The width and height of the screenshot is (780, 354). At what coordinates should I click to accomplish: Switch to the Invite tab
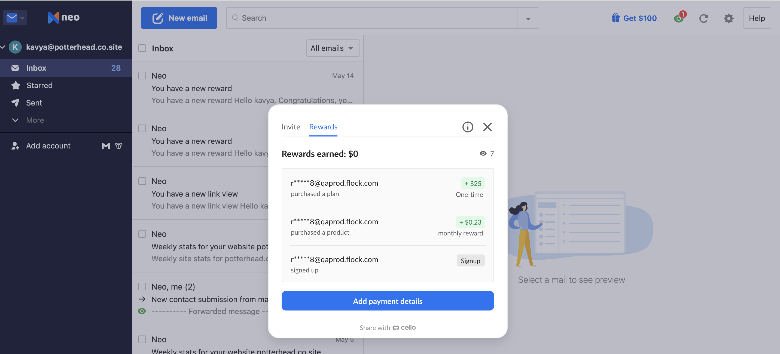[x=291, y=127]
